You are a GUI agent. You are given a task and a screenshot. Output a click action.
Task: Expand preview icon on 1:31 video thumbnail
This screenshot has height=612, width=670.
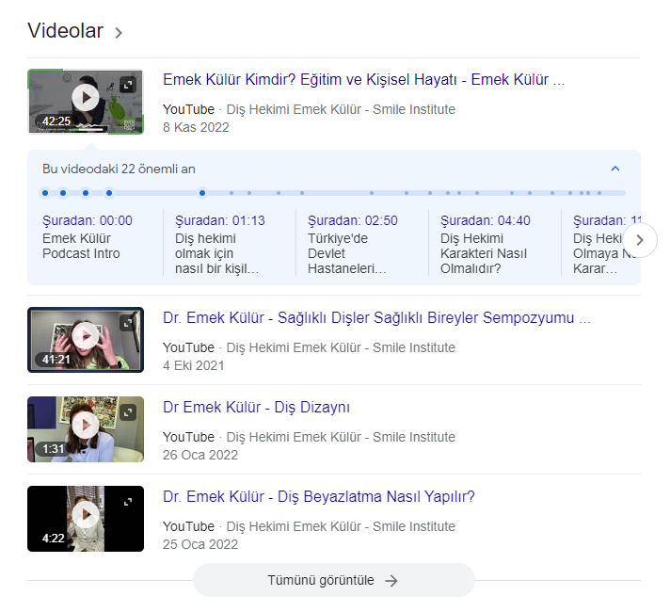(x=128, y=412)
